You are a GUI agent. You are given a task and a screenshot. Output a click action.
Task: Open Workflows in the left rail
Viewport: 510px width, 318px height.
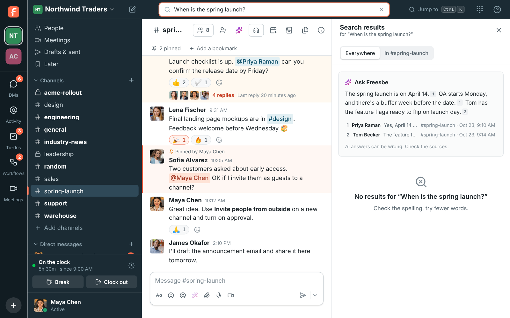[x=13, y=166]
